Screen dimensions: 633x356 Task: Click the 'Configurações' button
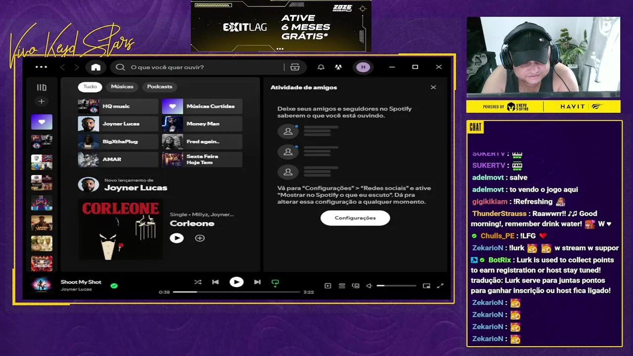click(x=355, y=218)
